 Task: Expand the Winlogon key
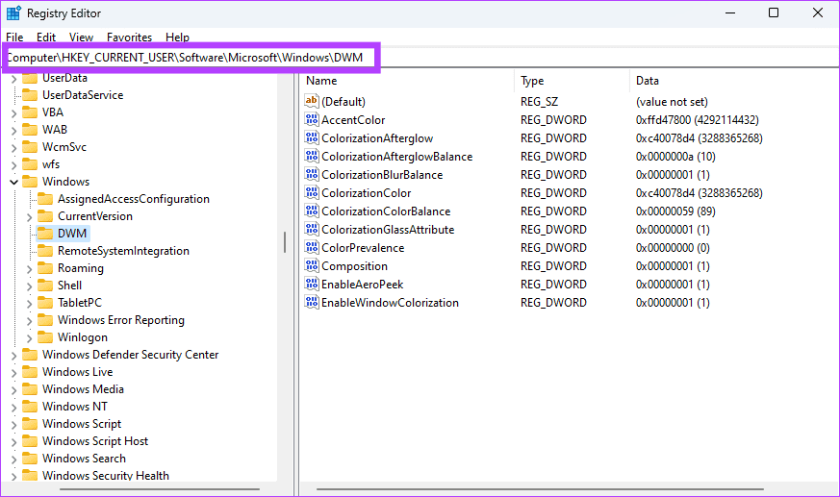tap(30, 337)
